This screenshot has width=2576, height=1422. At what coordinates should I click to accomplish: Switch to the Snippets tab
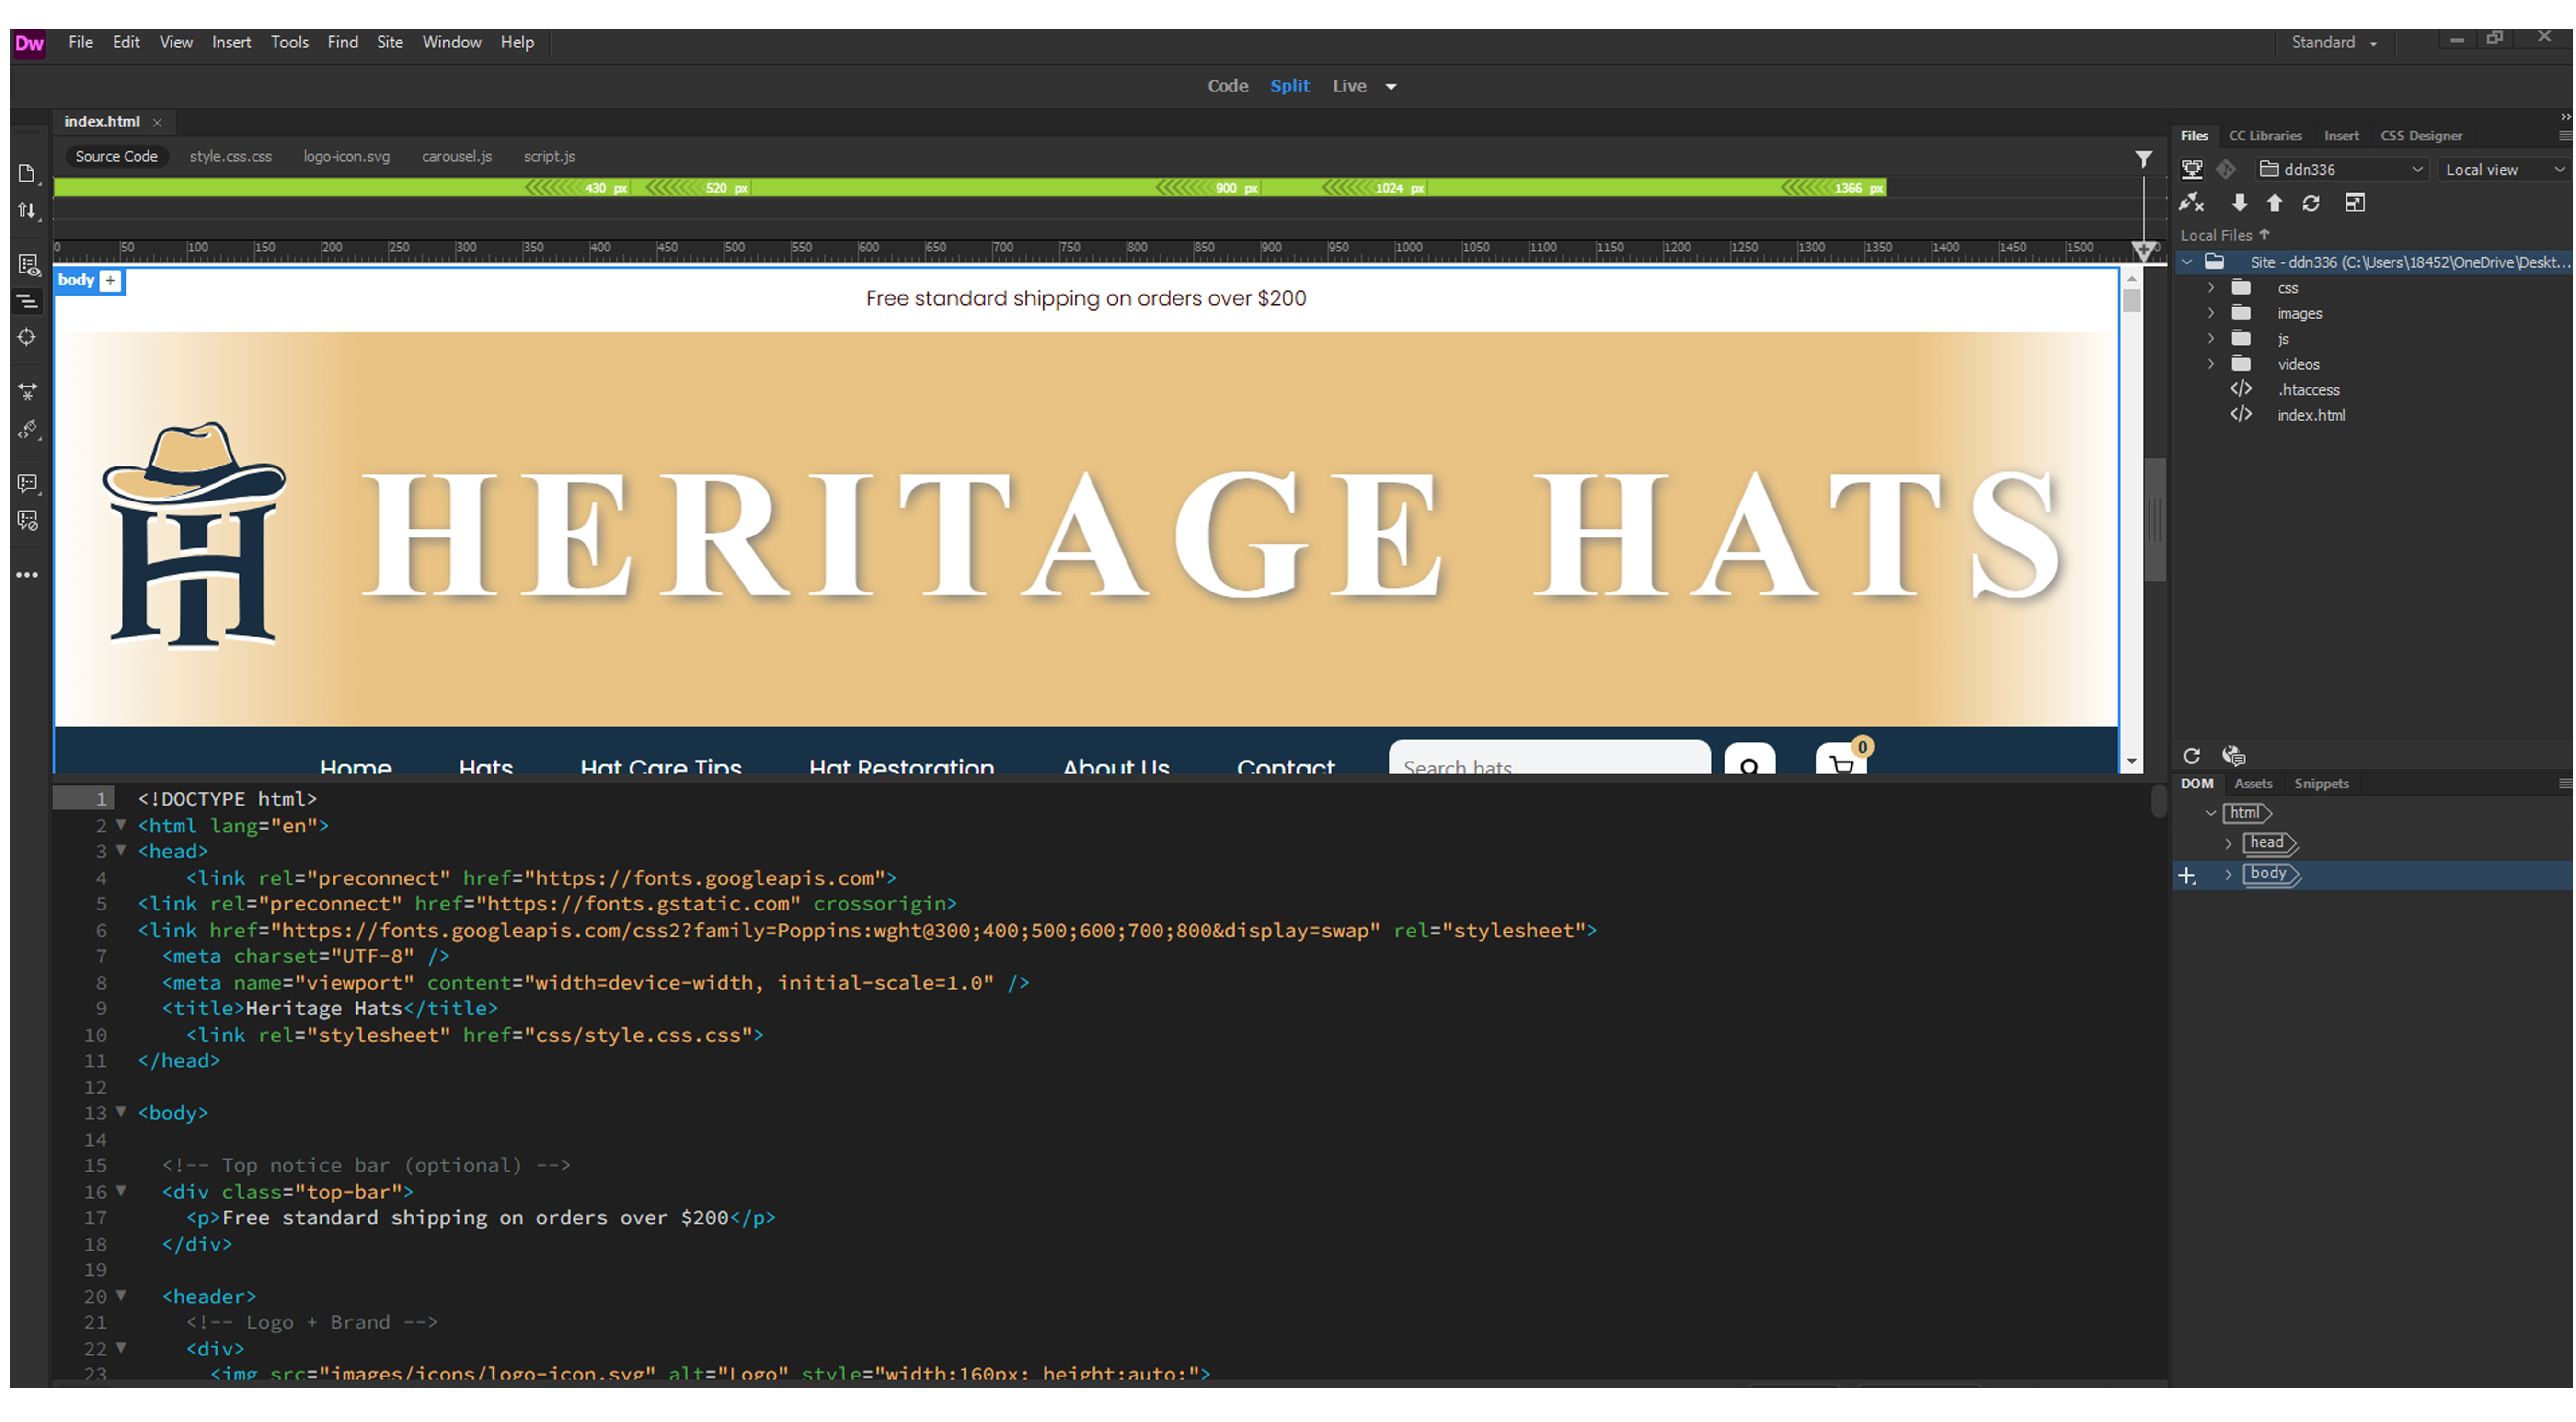click(x=2321, y=784)
